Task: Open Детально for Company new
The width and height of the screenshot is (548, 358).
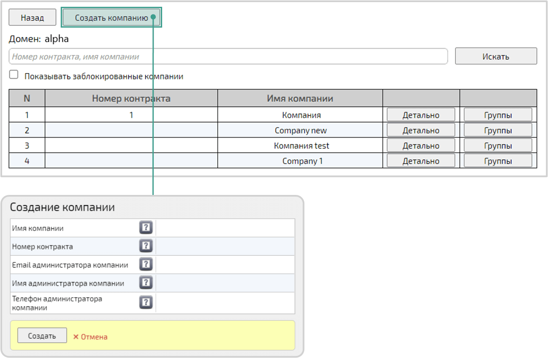Action: pos(421,130)
